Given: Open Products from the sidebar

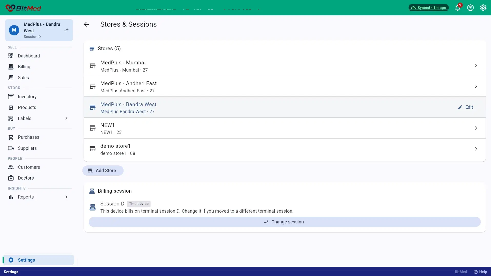Looking at the screenshot, I should point(38,107).
